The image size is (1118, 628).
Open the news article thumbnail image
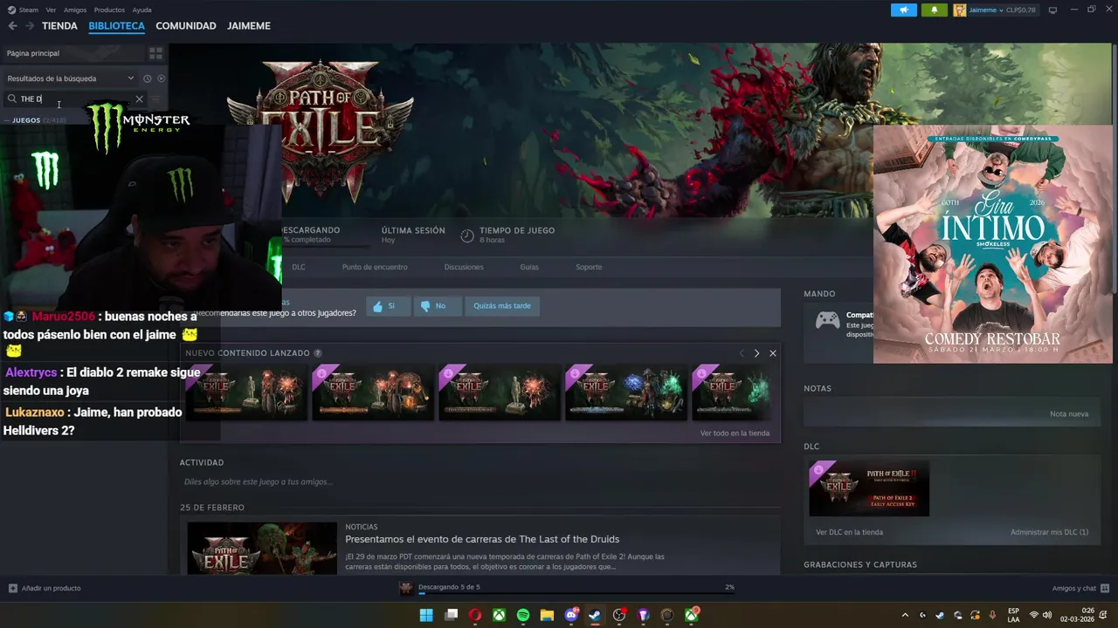tap(262, 549)
